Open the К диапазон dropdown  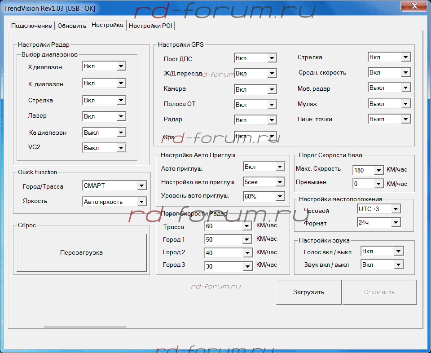tap(104, 83)
